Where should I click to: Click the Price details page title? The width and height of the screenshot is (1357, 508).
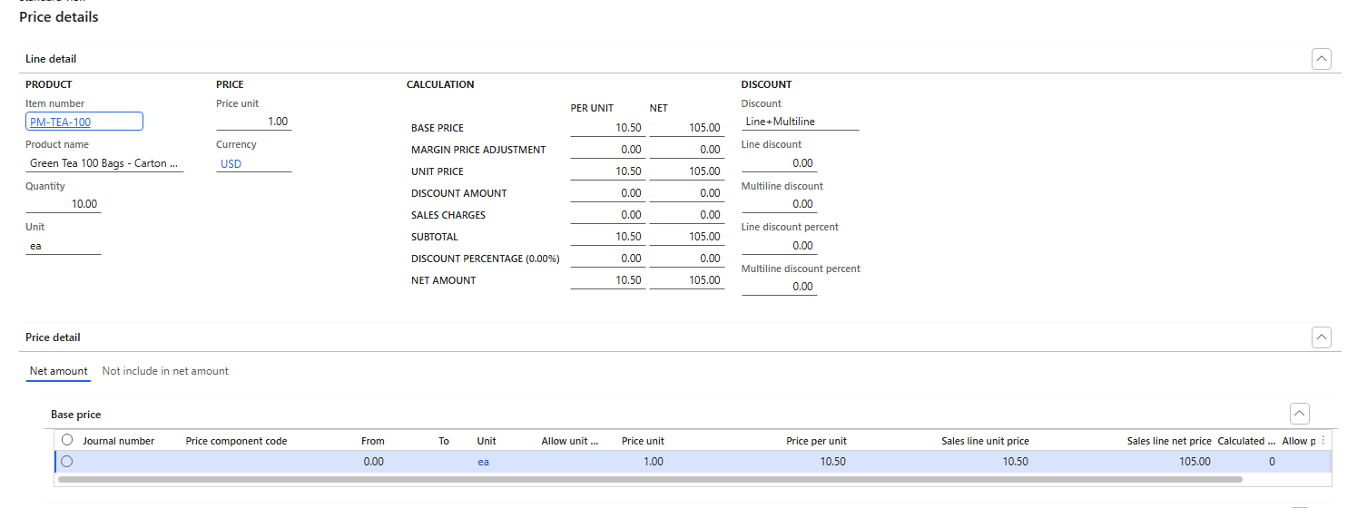coord(59,17)
